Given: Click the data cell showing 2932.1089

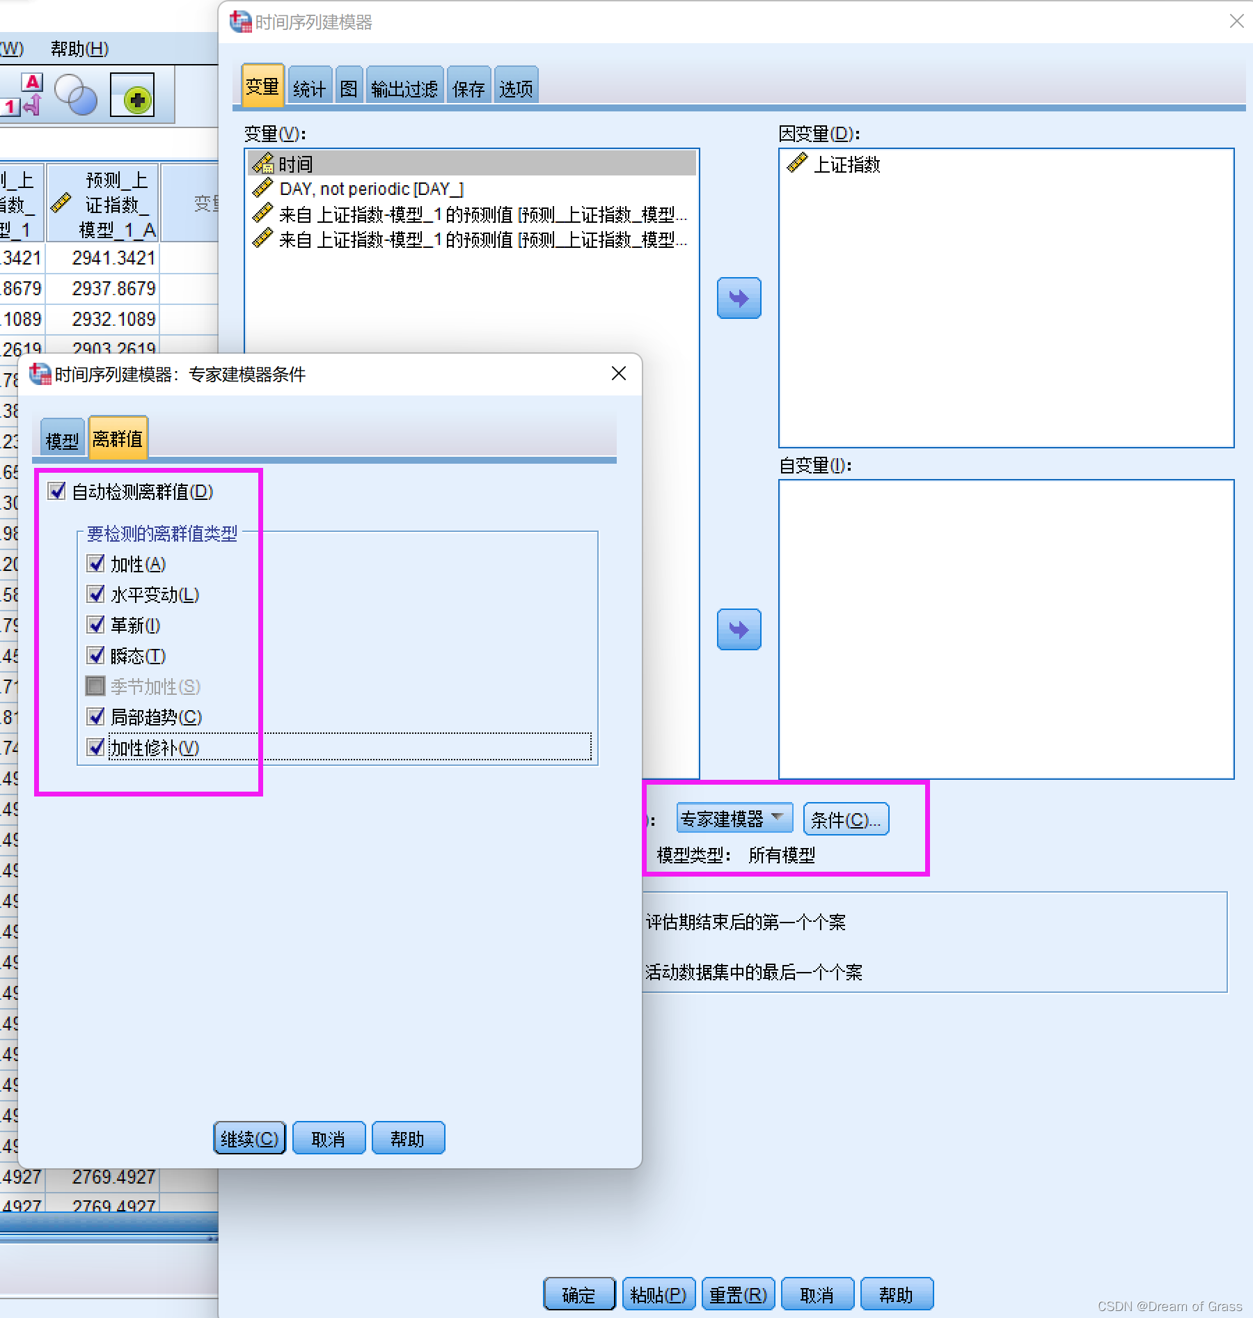Looking at the screenshot, I should (x=103, y=319).
